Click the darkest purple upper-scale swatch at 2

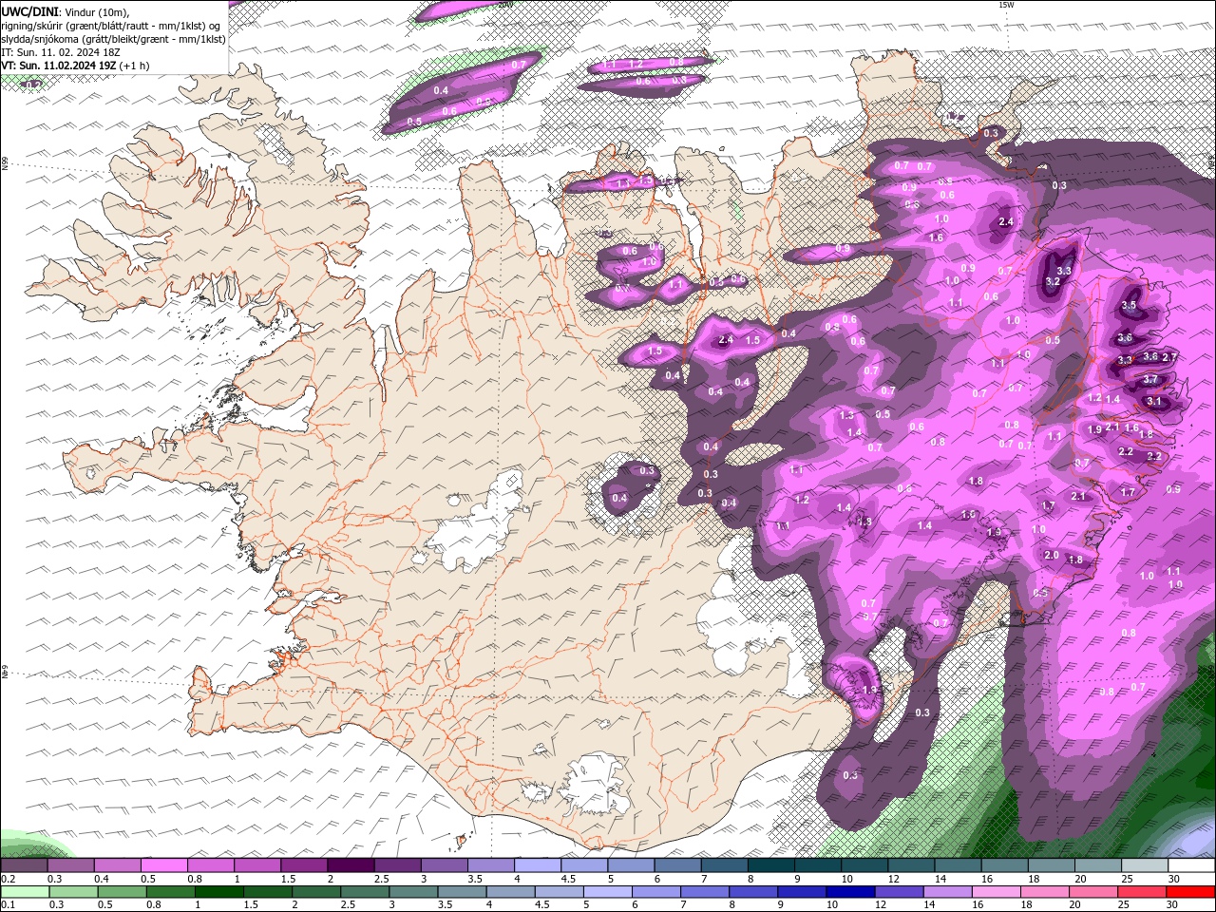[351, 865]
